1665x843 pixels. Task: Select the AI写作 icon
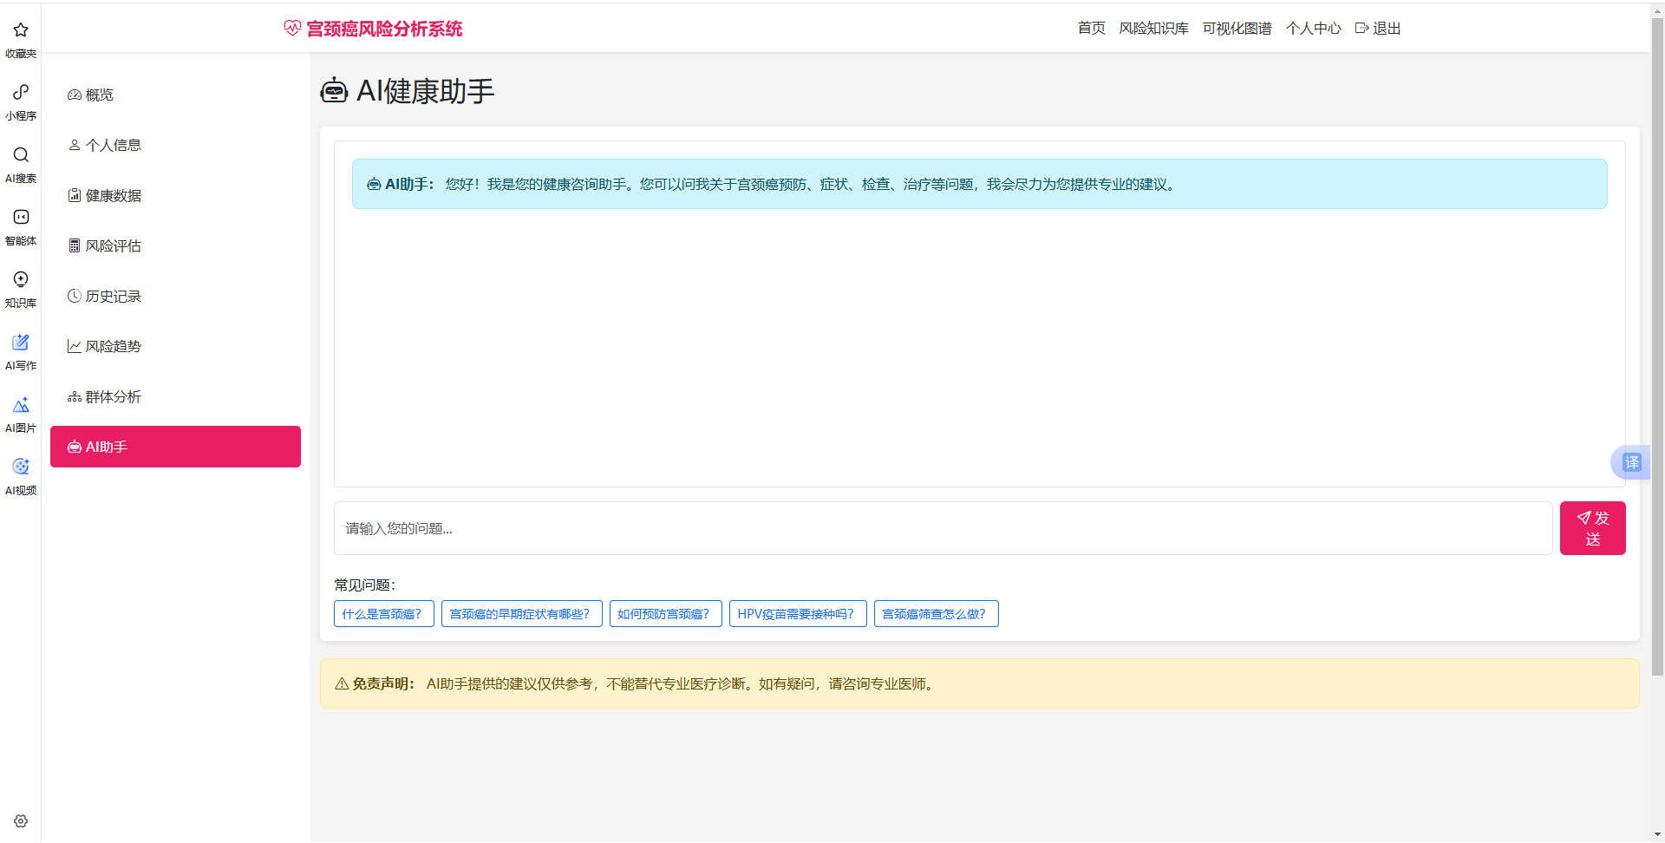tap(21, 350)
